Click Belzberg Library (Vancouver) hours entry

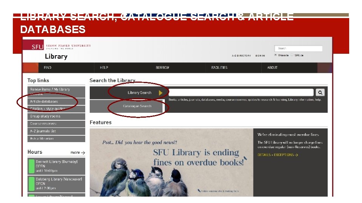(56, 184)
